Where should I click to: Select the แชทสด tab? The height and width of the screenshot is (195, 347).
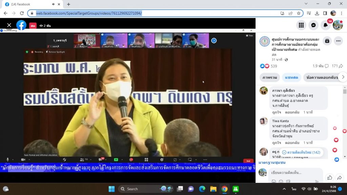291,78
